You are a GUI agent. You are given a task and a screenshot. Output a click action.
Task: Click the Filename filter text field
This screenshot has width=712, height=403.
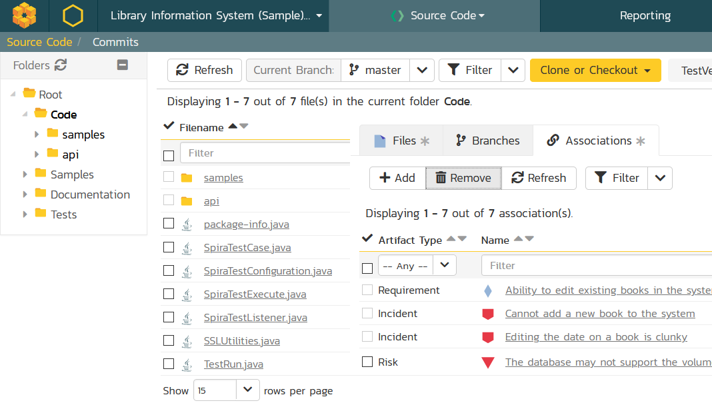[x=265, y=153]
